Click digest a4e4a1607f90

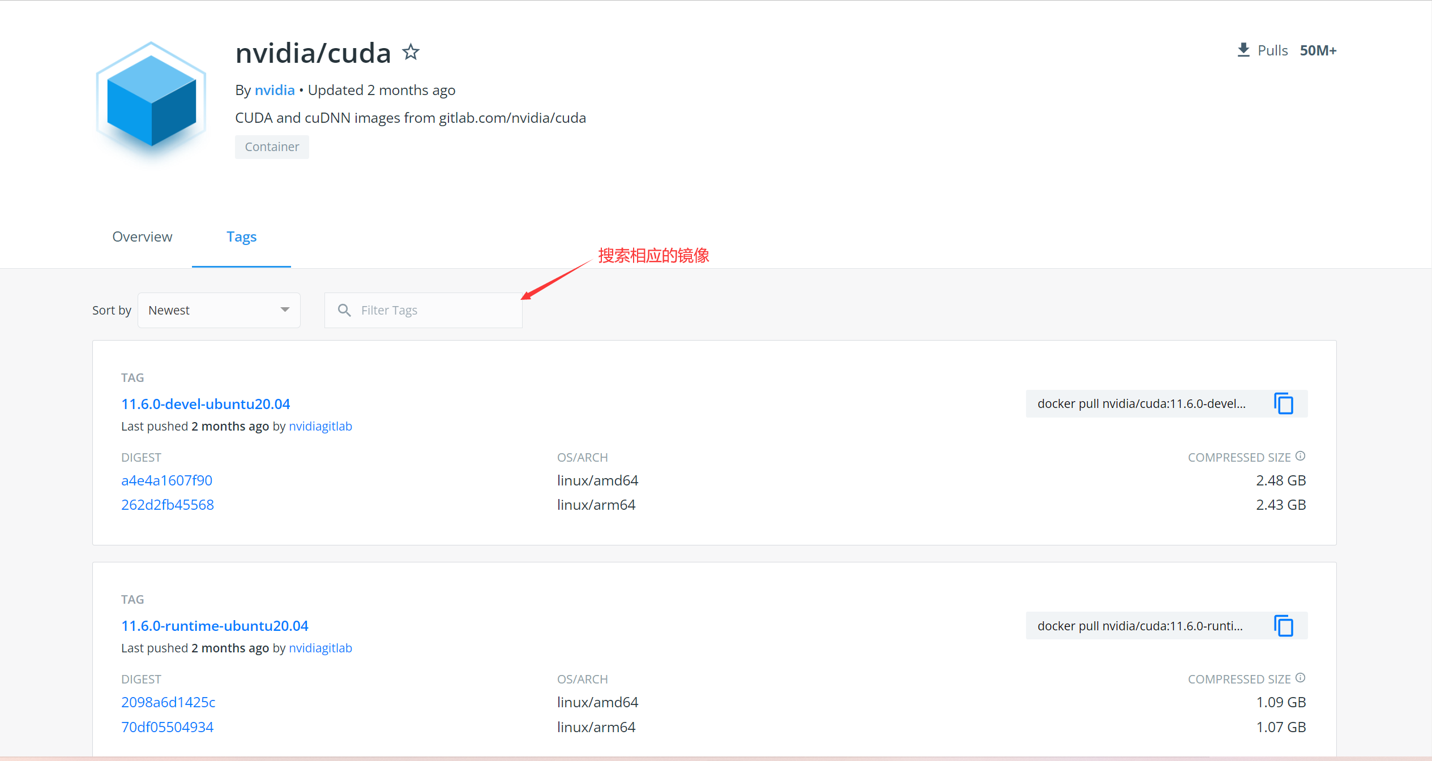pyautogui.click(x=166, y=480)
